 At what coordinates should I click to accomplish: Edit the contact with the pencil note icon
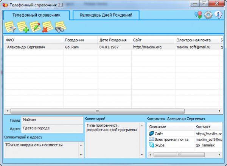click(x=35, y=27)
